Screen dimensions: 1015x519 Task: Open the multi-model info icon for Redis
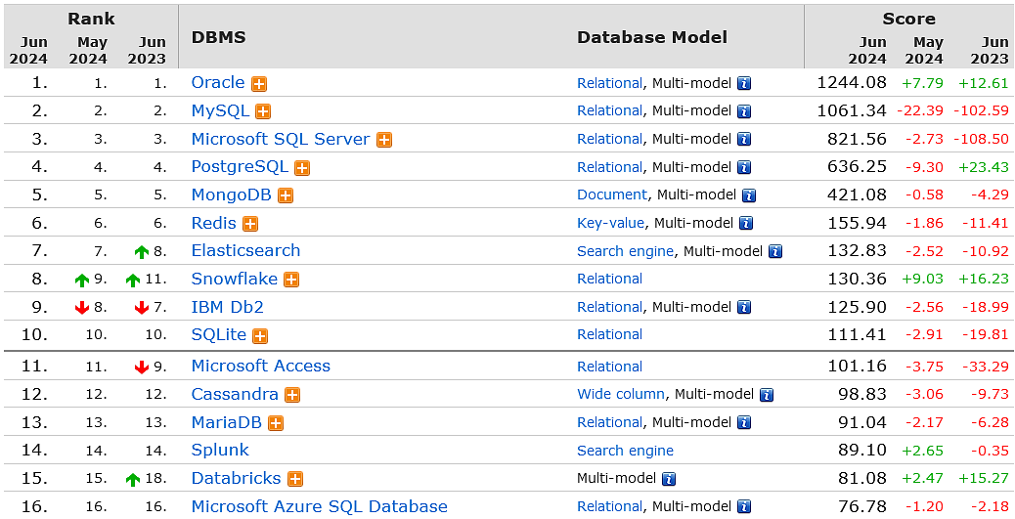(x=746, y=223)
